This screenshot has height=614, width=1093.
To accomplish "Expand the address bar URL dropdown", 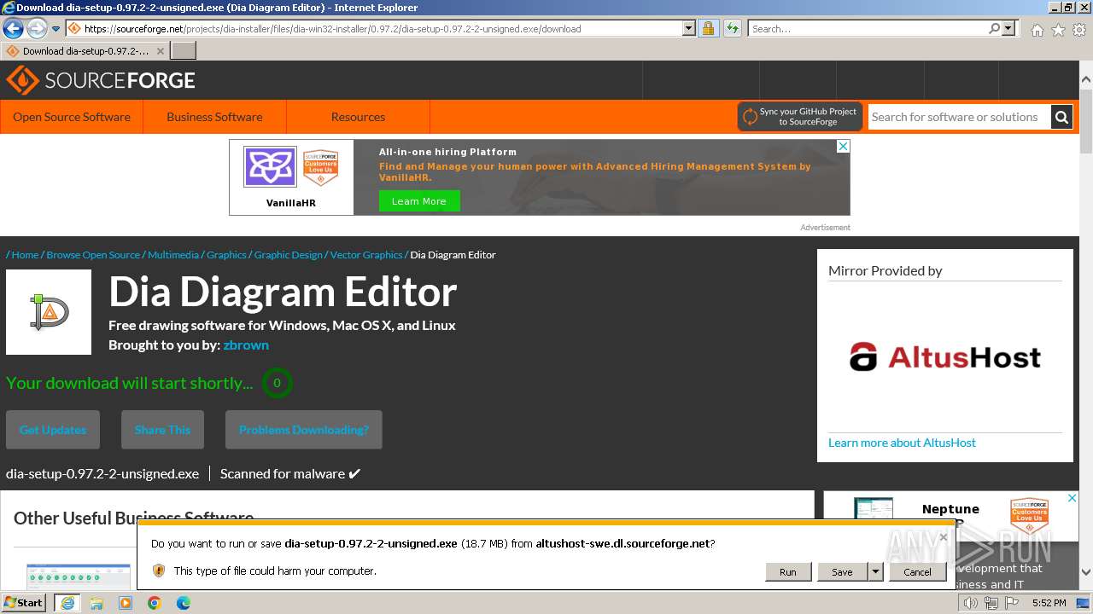I will (x=689, y=28).
